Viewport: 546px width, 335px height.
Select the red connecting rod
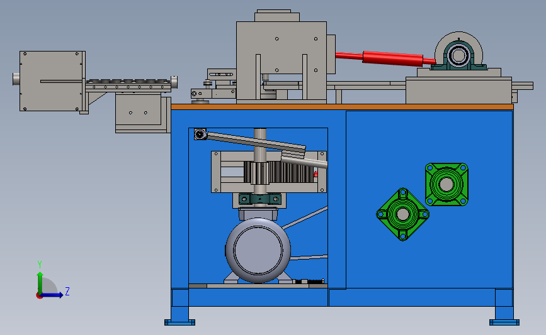pyautogui.click(x=385, y=58)
